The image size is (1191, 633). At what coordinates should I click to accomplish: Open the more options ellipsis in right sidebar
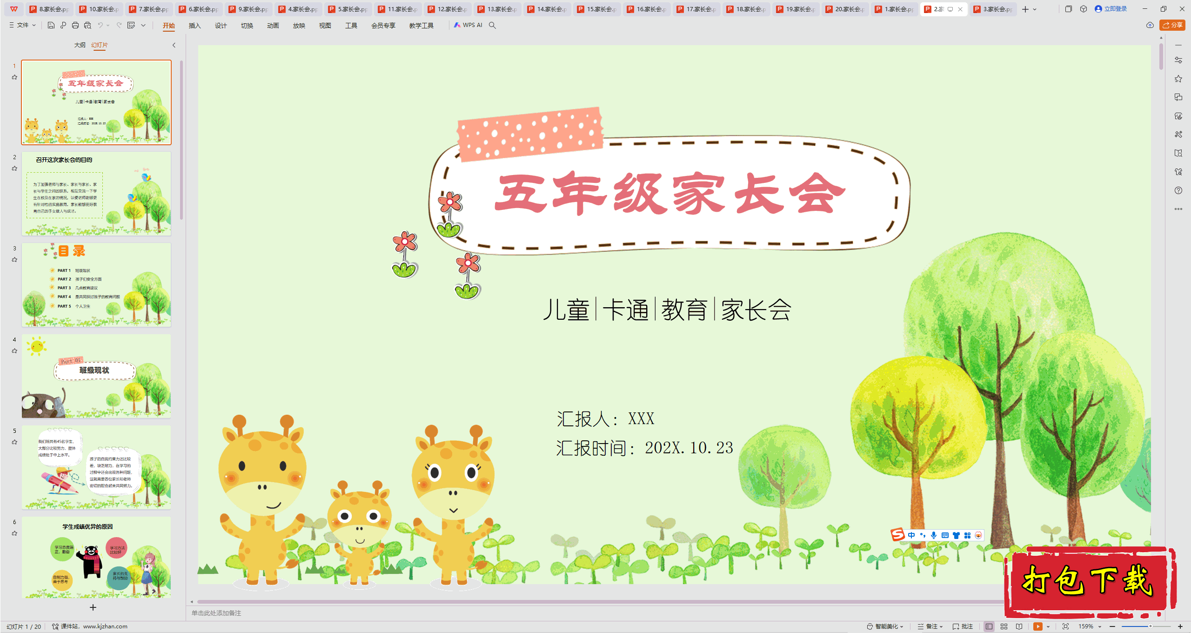[1178, 209]
